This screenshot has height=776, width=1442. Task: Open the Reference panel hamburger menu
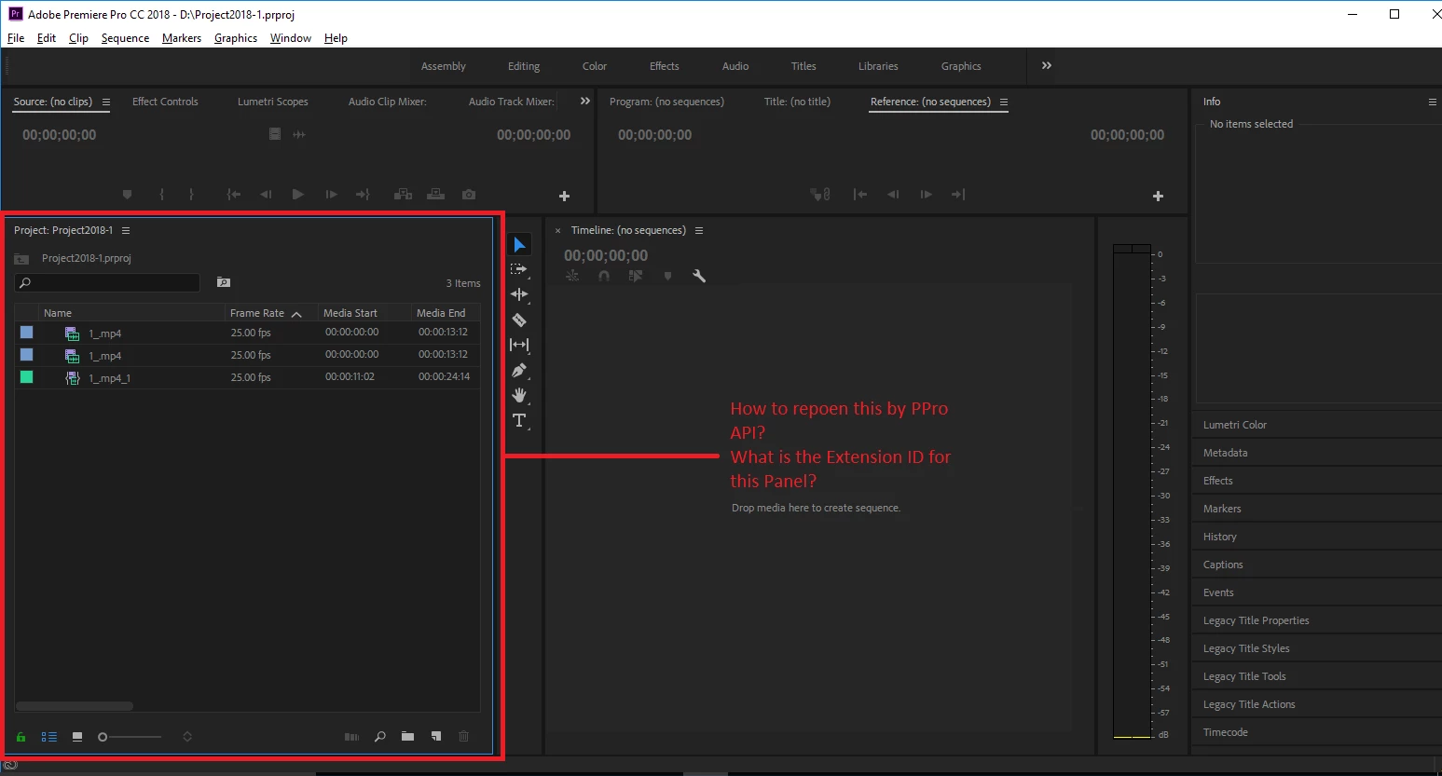pos(1004,102)
